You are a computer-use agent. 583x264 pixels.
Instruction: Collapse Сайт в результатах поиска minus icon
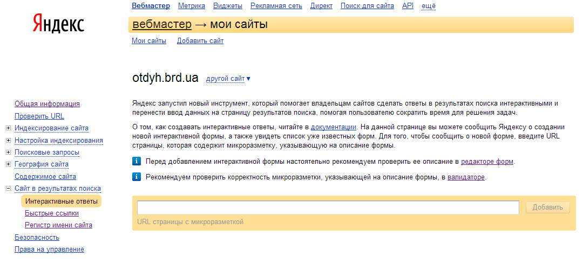click(8, 189)
